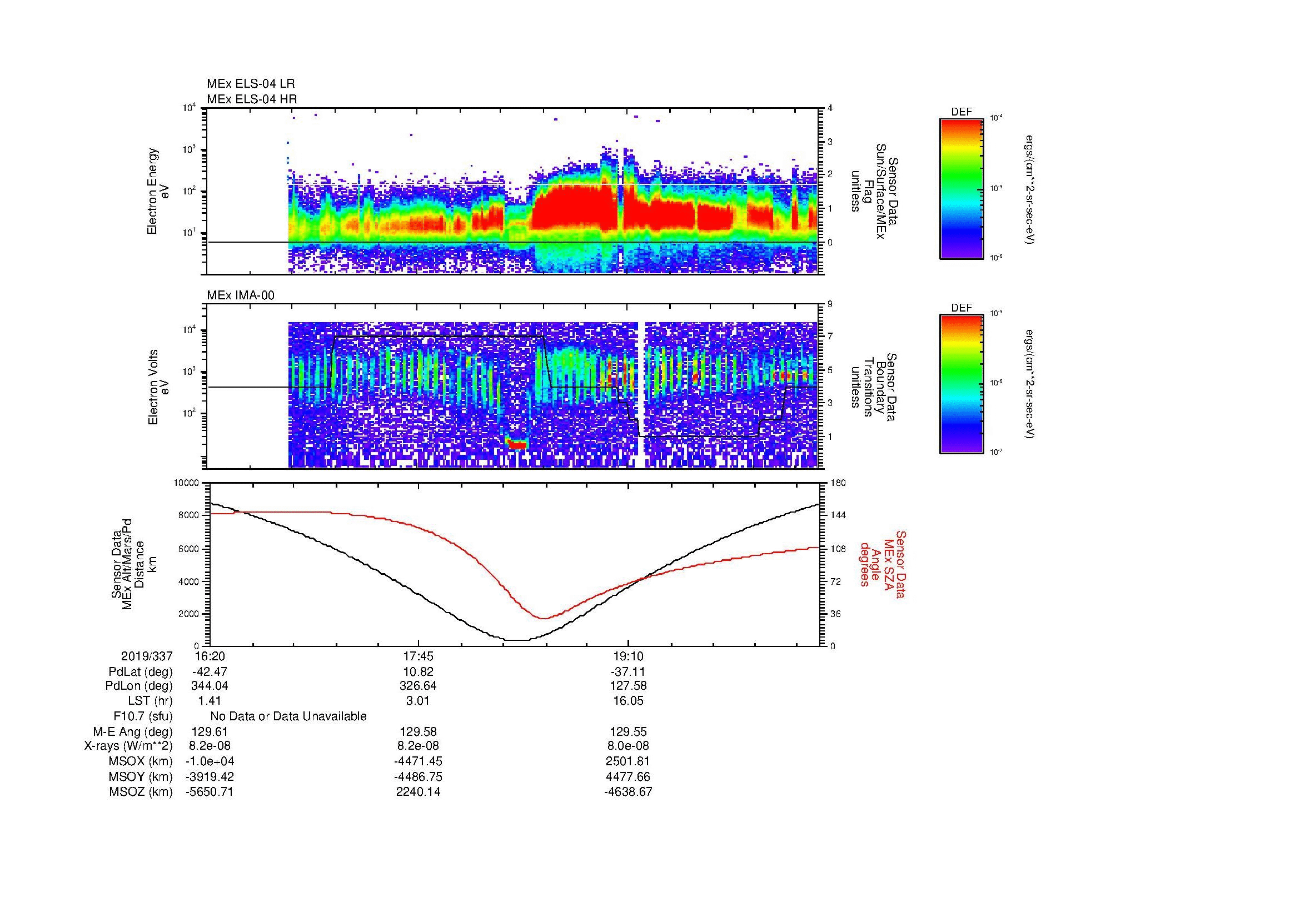Viewport: 1300px width, 918px height.
Task: Click the lower DEF color bar
Action: pos(961,384)
